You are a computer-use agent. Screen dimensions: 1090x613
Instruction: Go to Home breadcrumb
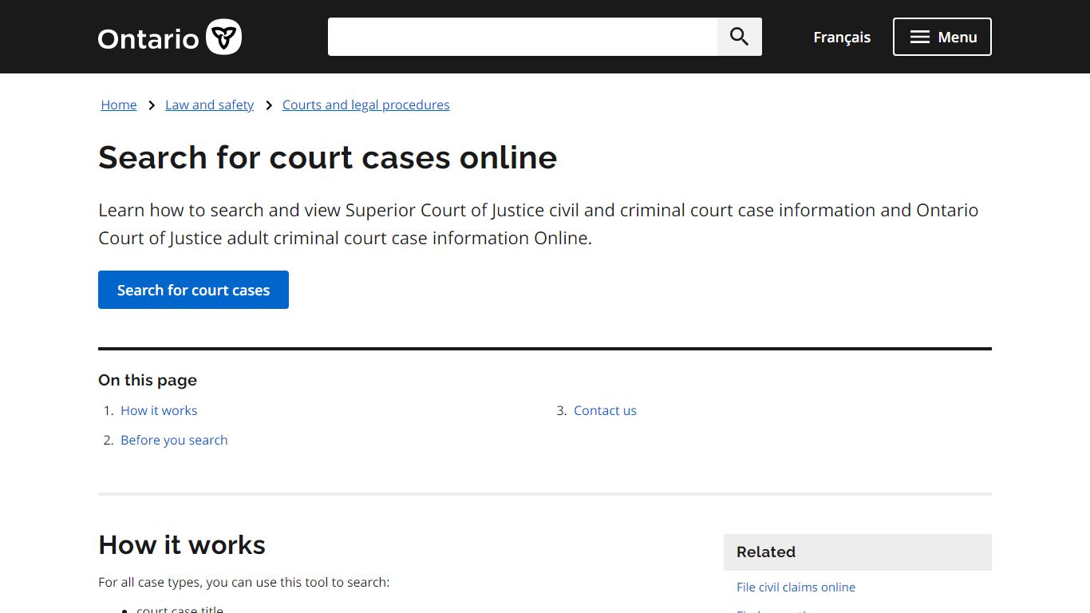[119, 105]
